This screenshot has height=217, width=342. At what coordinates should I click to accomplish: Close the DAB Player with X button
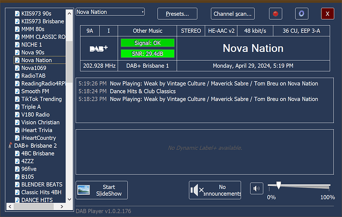[328, 14]
